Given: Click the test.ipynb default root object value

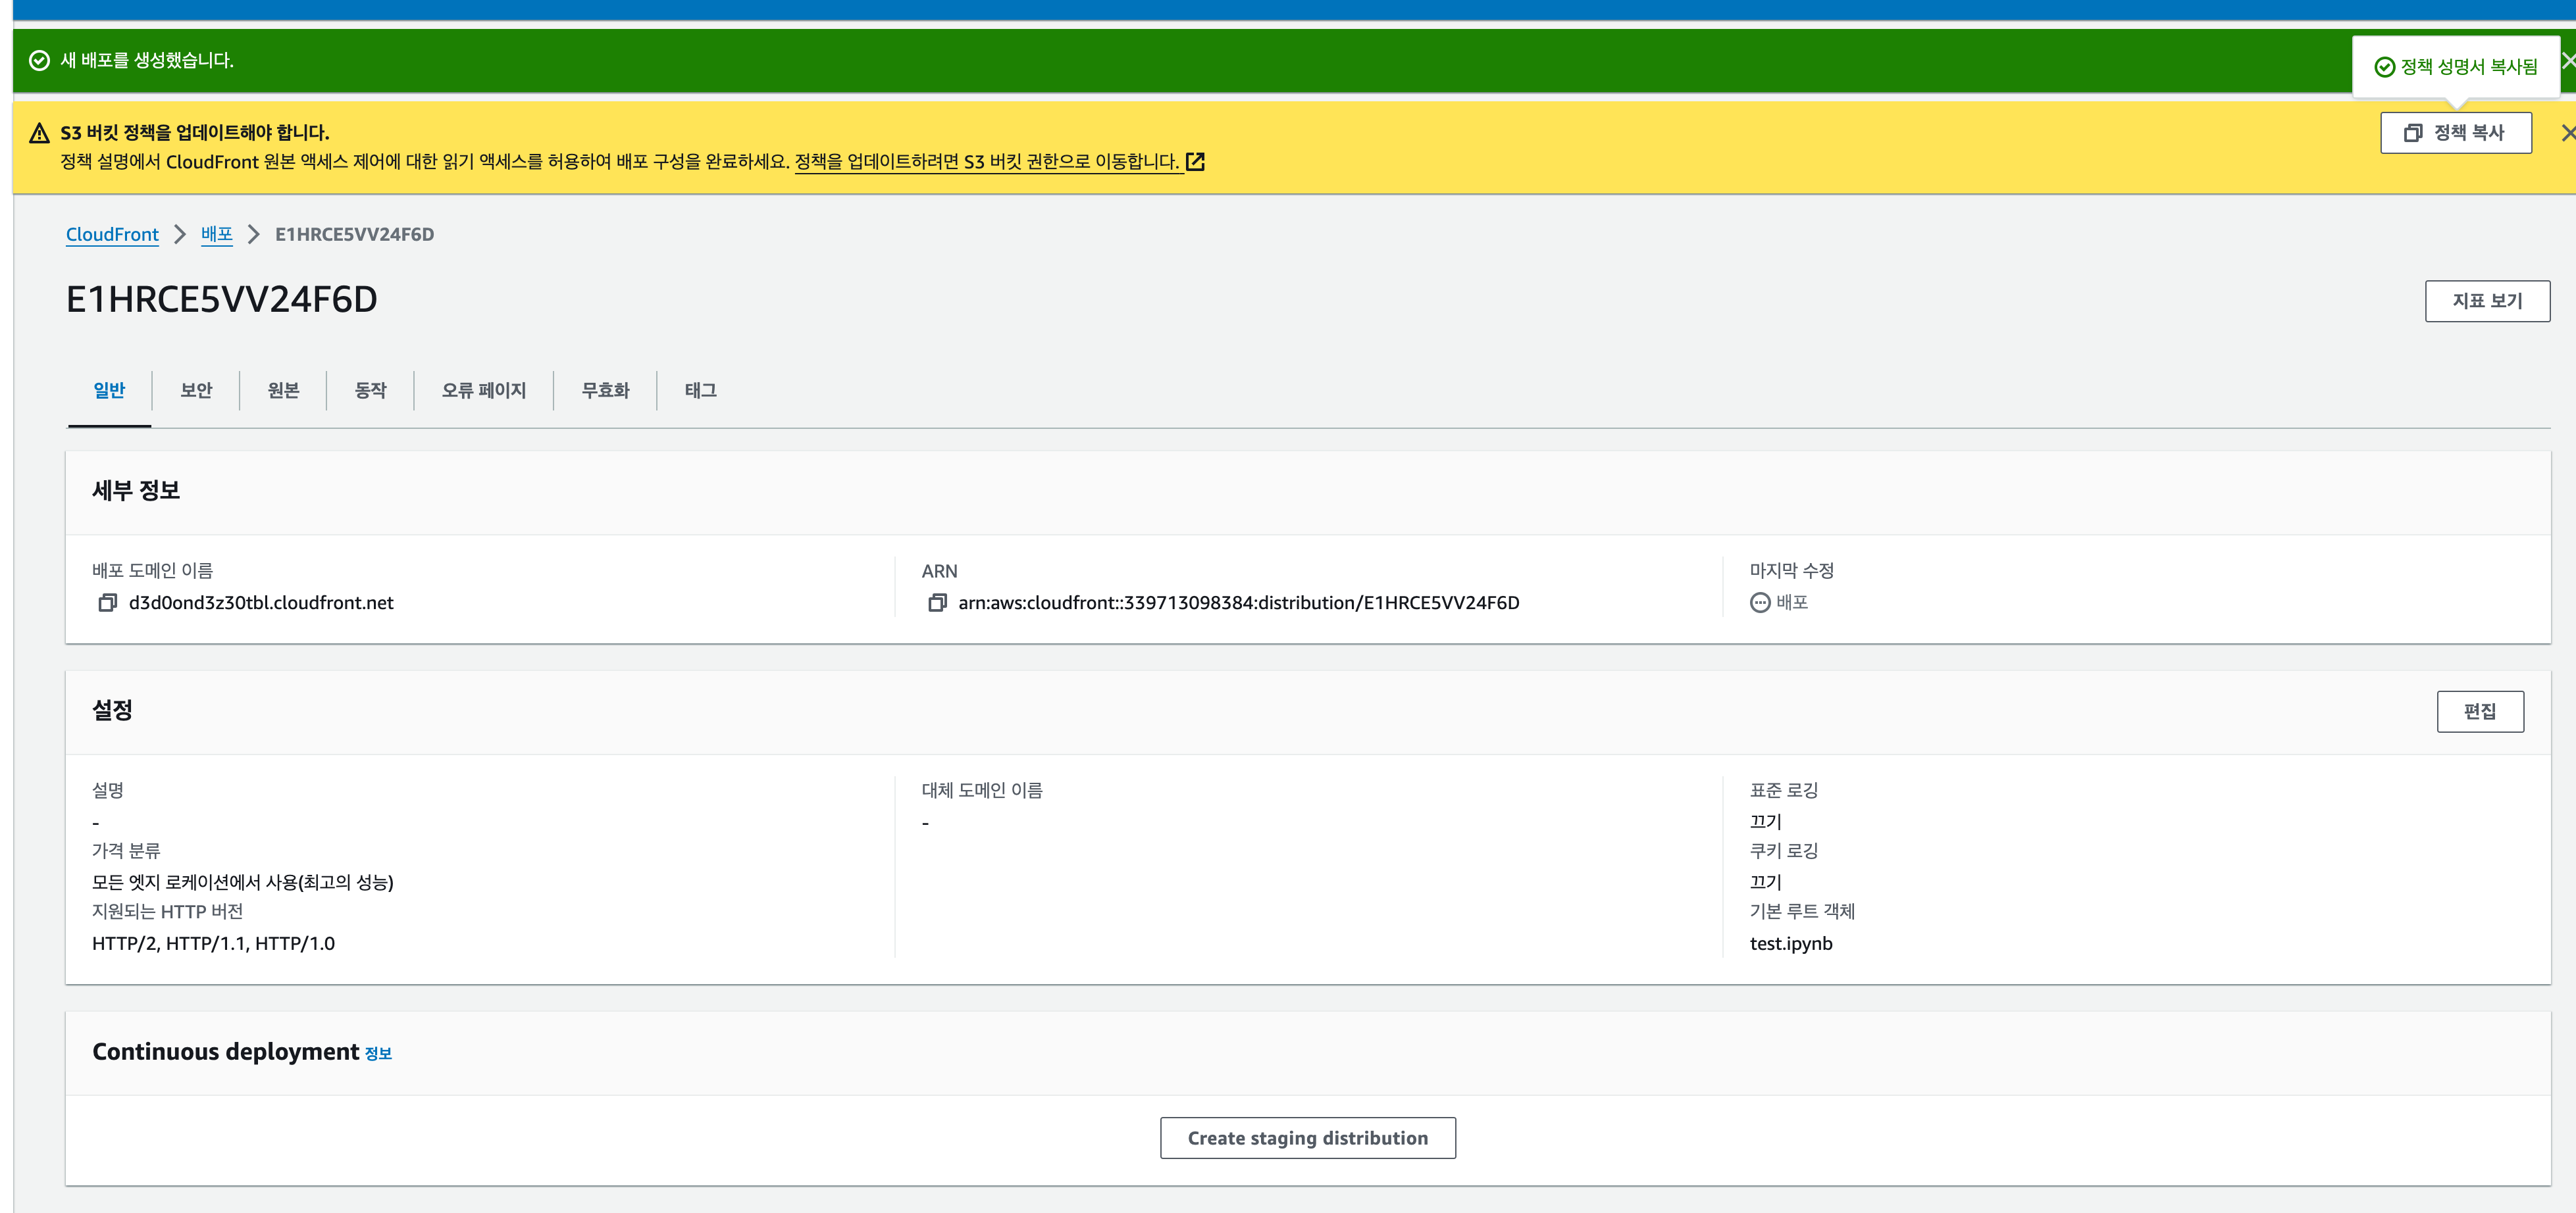Looking at the screenshot, I should (1791, 943).
